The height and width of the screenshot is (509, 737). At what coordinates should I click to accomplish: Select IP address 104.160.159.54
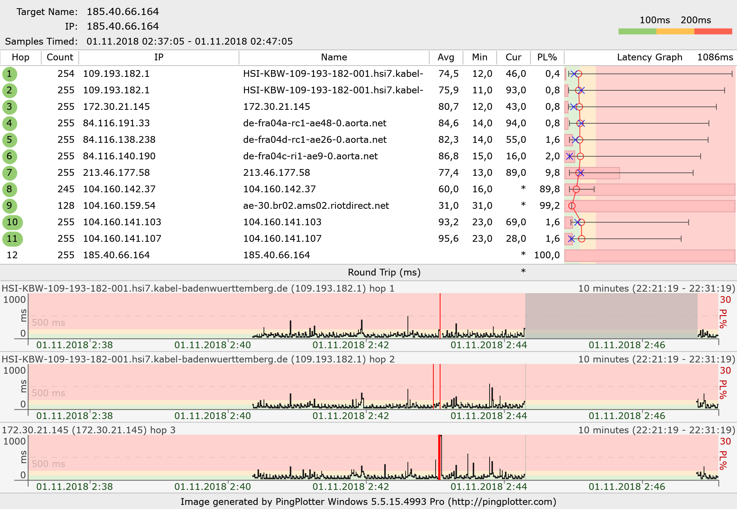pyautogui.click(x=119, y=206)
